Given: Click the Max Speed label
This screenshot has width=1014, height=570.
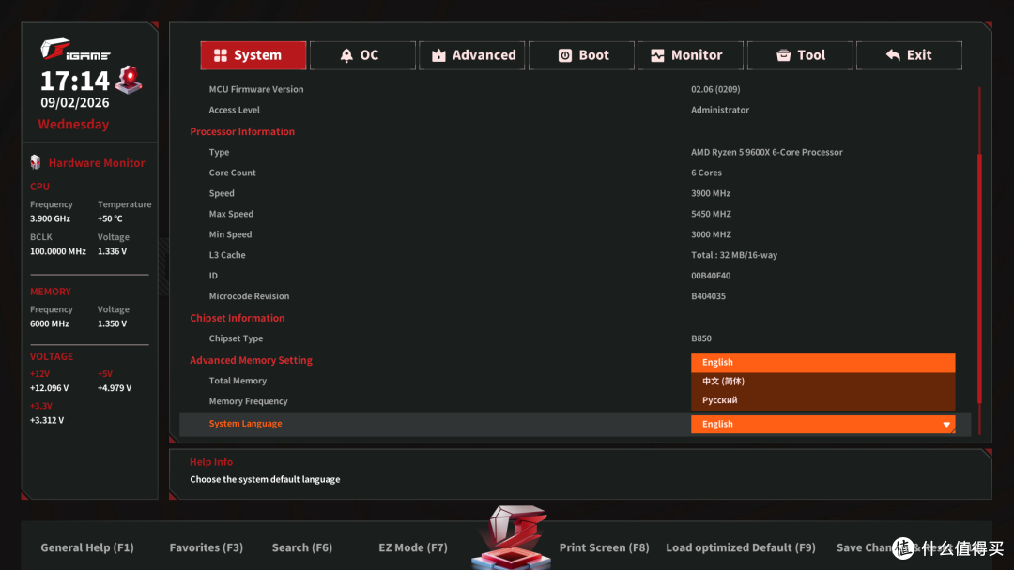Looking at the screenshot, I should coord(231,214).
